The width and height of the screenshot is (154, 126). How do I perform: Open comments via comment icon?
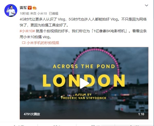[93, 125]
